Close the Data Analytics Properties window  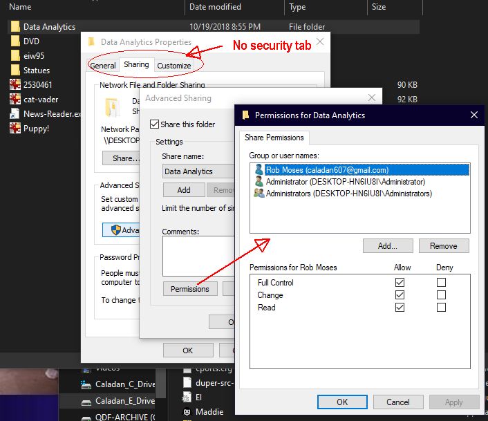click(320, 41)
